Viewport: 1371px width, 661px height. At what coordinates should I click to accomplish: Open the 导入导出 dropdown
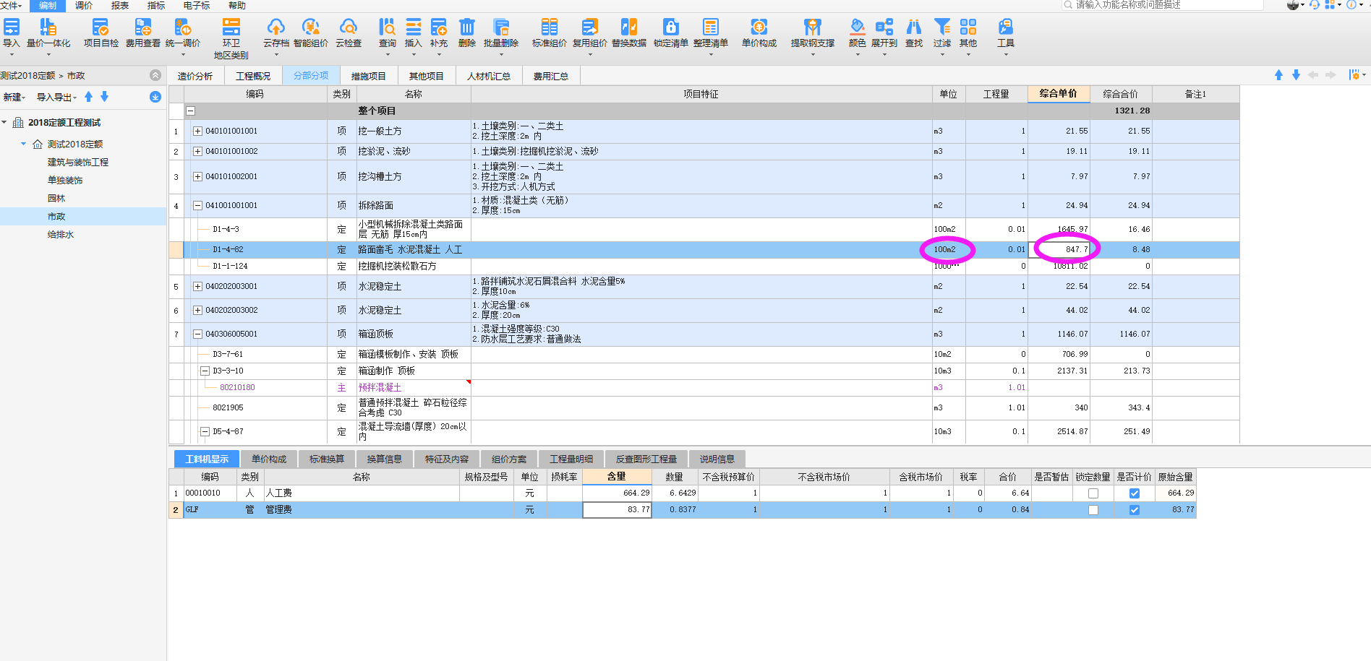pyautogui.click(x=56, y=97)
